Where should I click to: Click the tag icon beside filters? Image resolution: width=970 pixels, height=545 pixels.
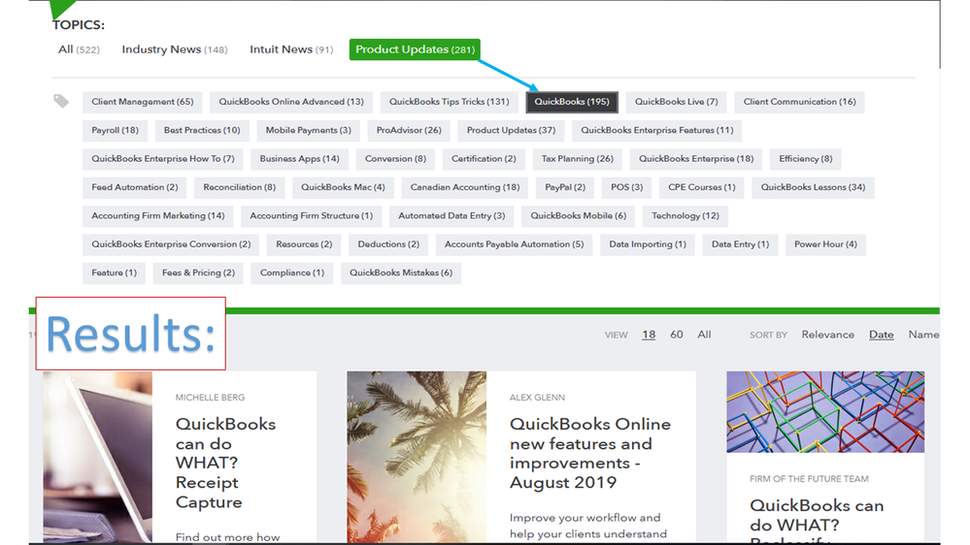pyautogui.click(x=61, y=101)
